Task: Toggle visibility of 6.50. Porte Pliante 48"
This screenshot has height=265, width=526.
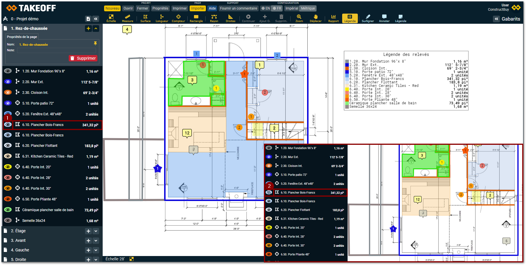Action: coord(8,199)
